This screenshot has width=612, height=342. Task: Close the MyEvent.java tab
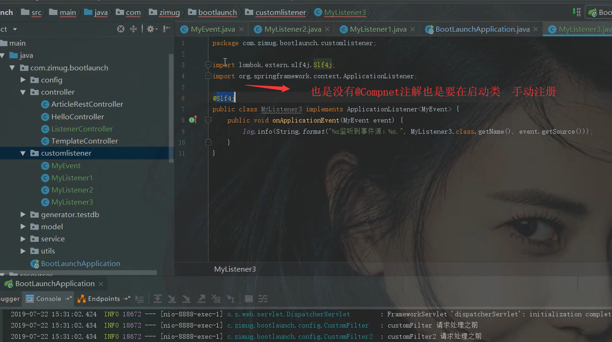(x=241, y=29)
